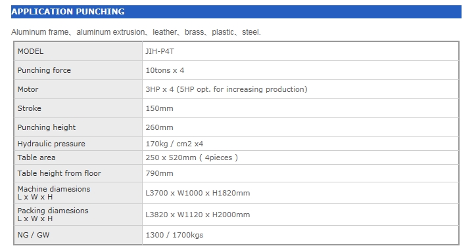Screen dimensions: 476x250
Task: Select the JIH-P4T model value
Action: [x=160, y=51]
